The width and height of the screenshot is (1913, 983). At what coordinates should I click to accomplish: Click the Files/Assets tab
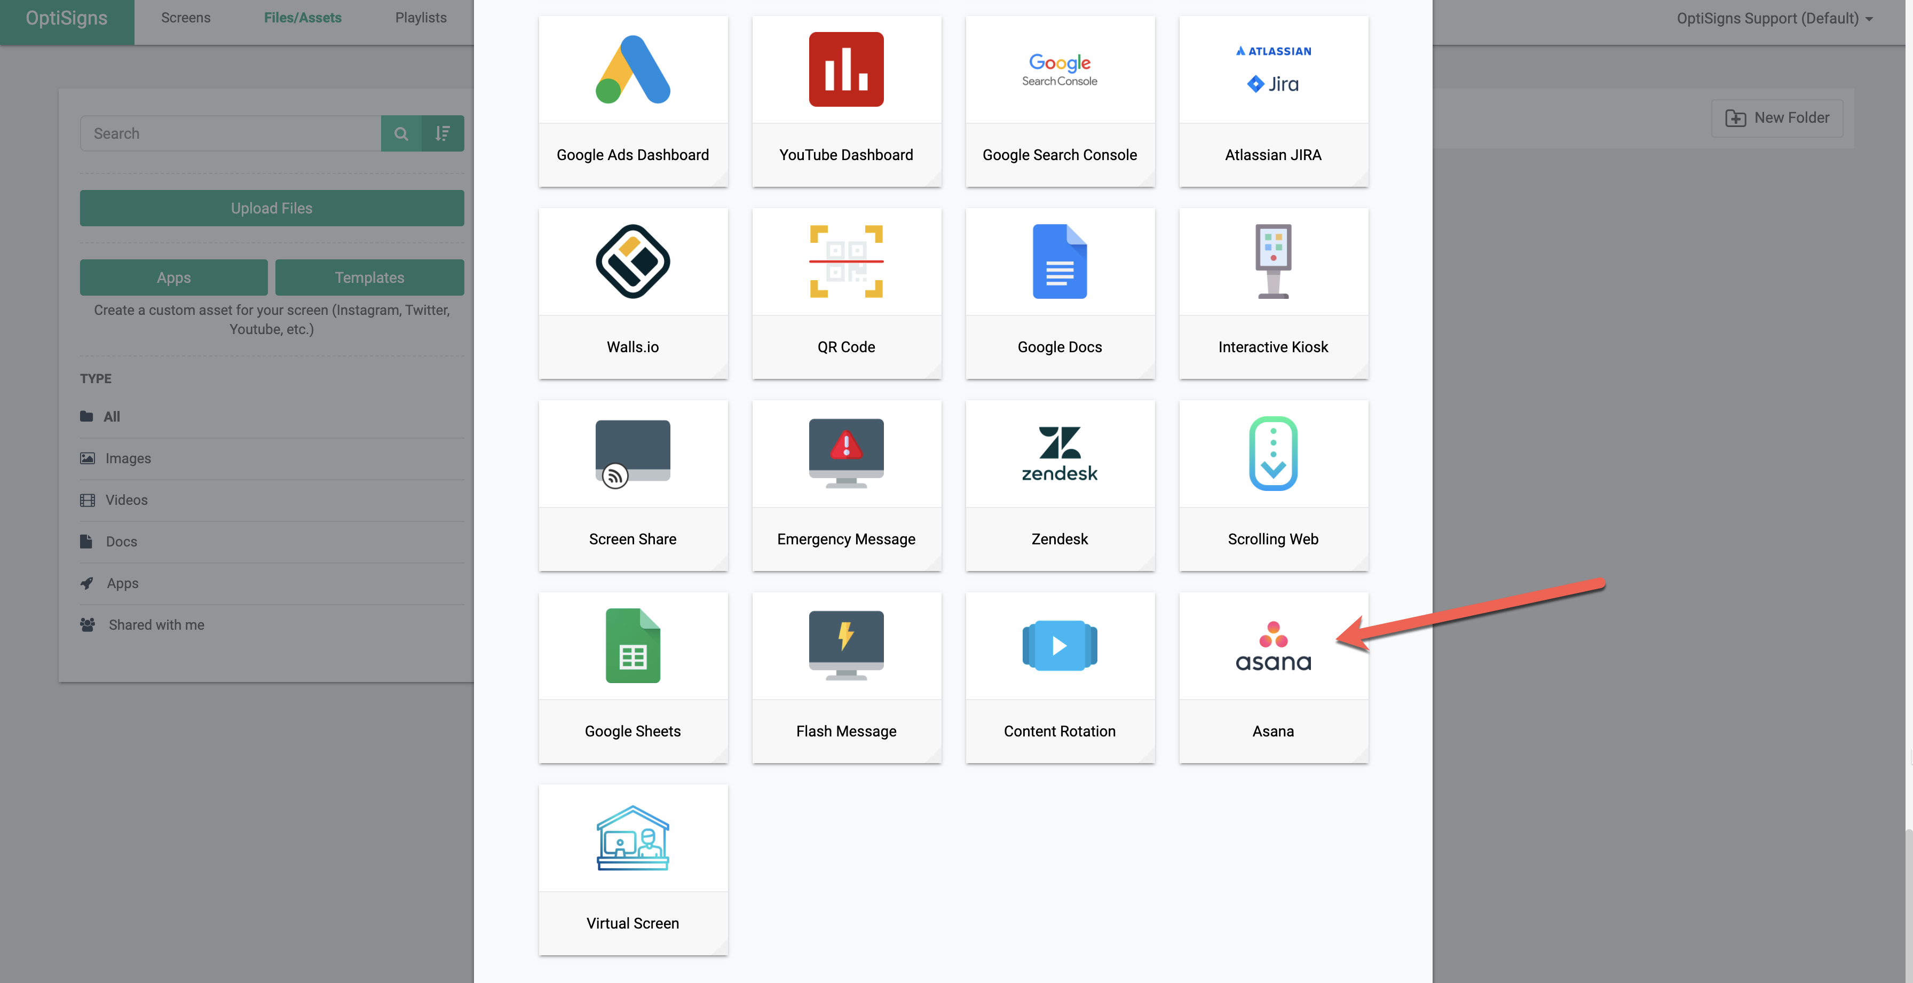pyautogui.click(x=302, y=18)
